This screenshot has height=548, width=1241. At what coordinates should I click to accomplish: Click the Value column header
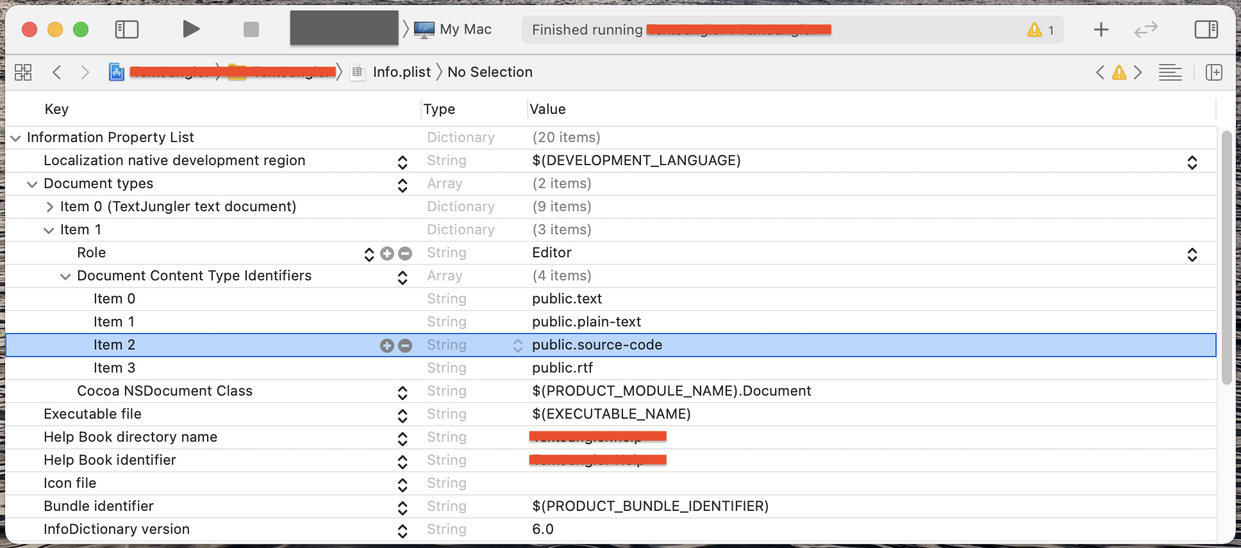(x=547, y=109)
